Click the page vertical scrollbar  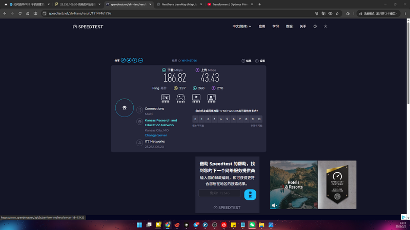408,62
